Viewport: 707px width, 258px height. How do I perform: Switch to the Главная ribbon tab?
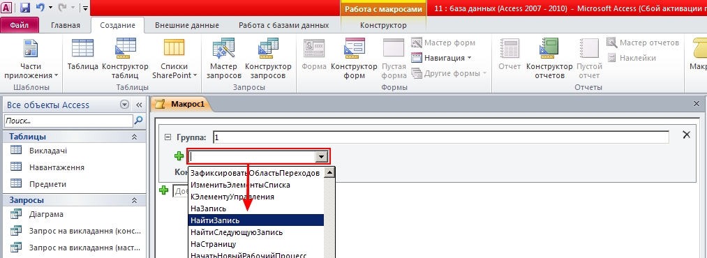point(66,25)
